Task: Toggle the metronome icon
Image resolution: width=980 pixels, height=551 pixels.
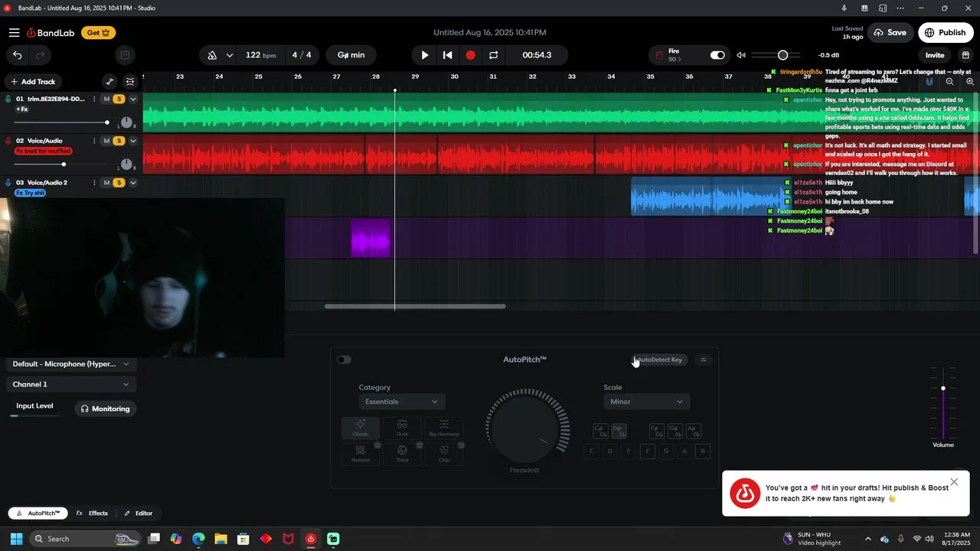Action: (212, 55)
